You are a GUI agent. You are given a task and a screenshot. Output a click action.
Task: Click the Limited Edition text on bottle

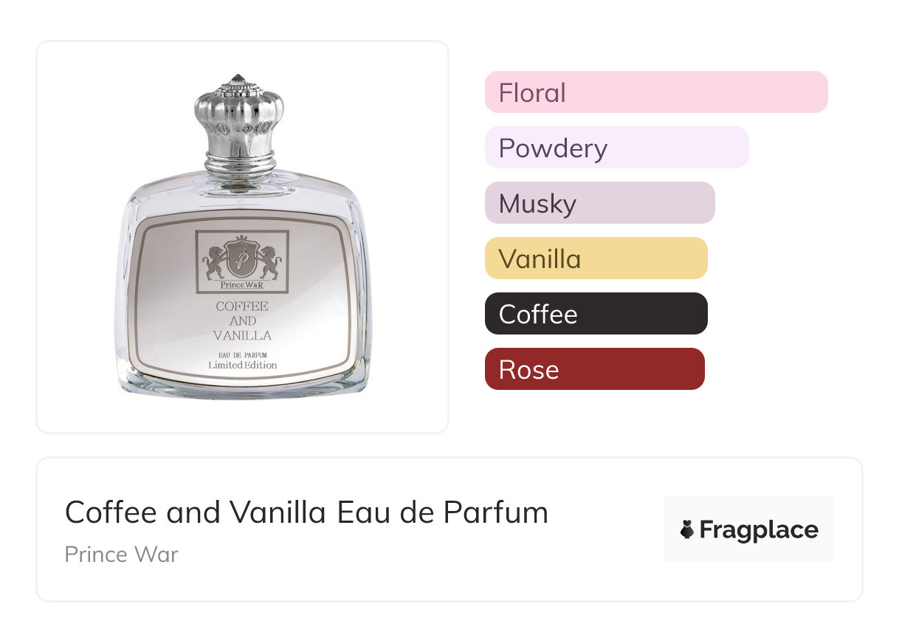point(243,365)
